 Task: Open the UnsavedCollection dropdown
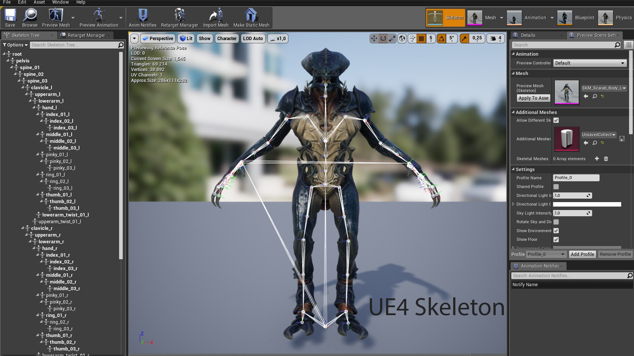tap(599, 135)
